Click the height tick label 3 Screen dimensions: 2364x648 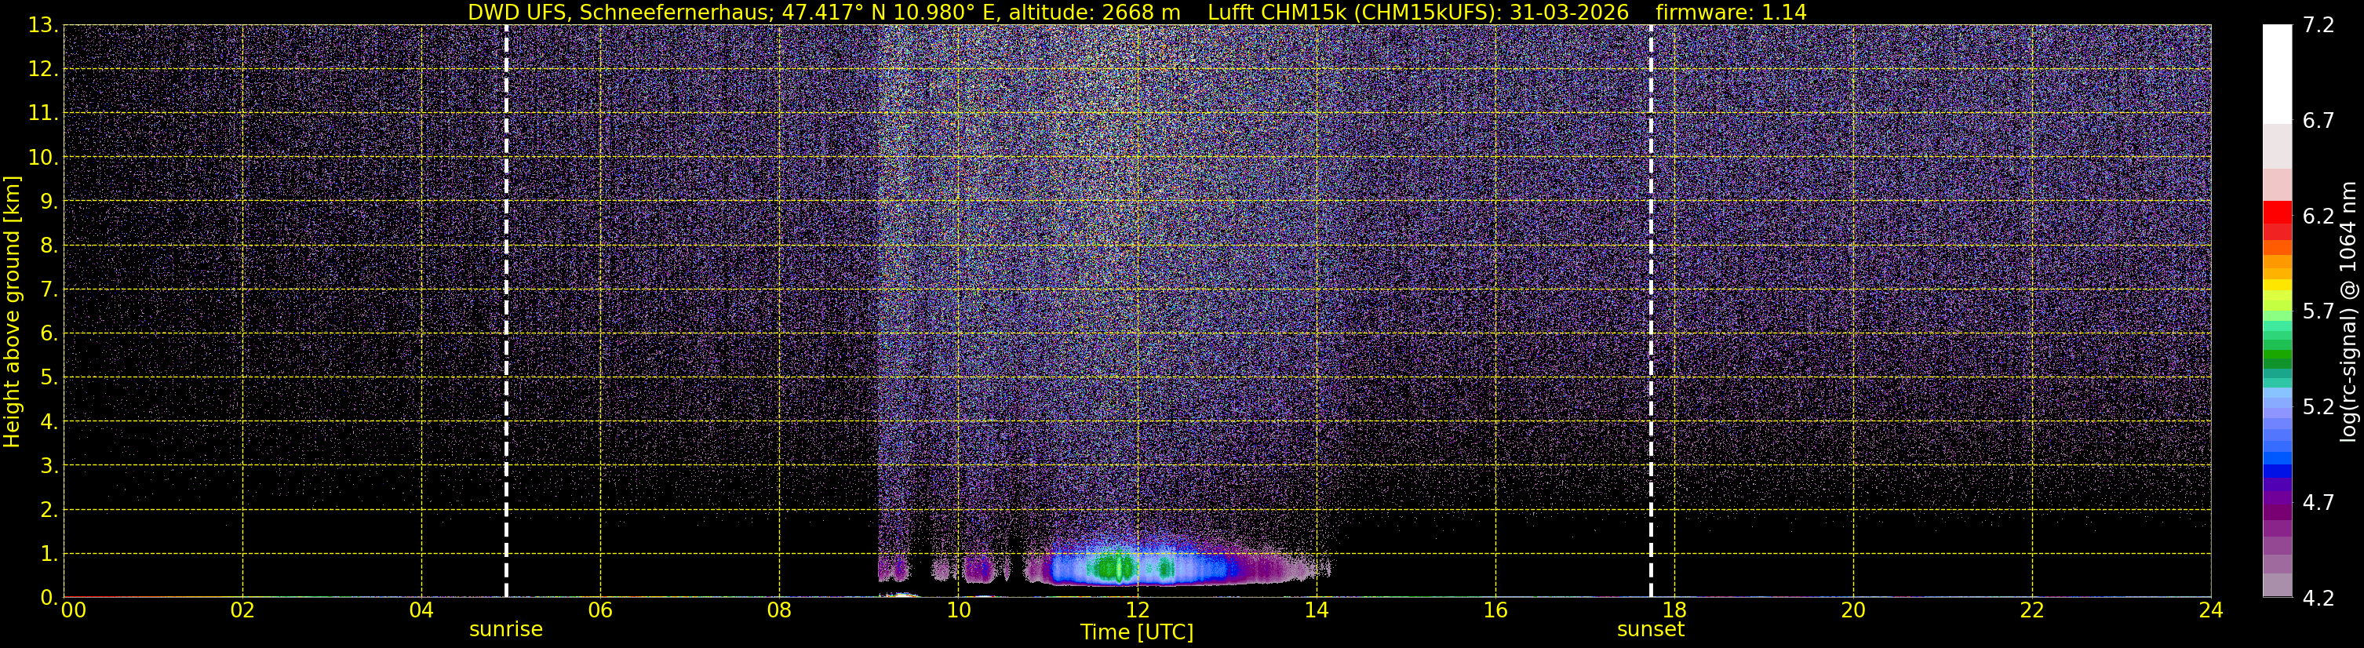pos(48,466)
